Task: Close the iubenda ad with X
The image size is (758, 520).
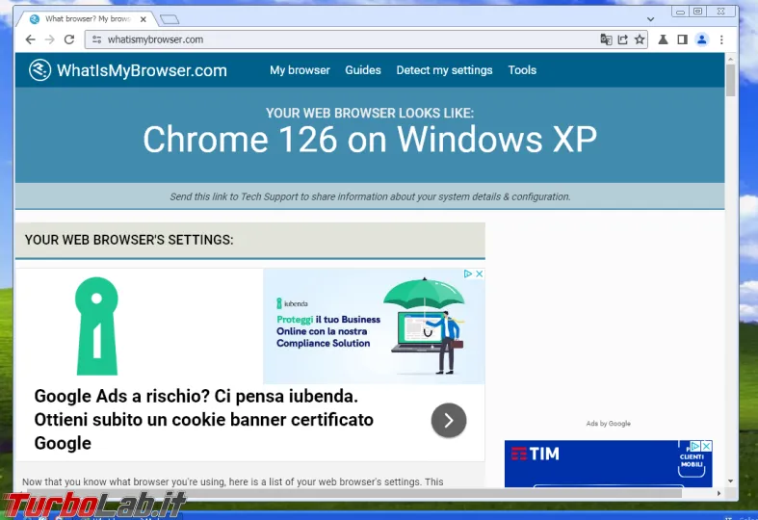Action: pyautogui.click(x=479, y=273)
